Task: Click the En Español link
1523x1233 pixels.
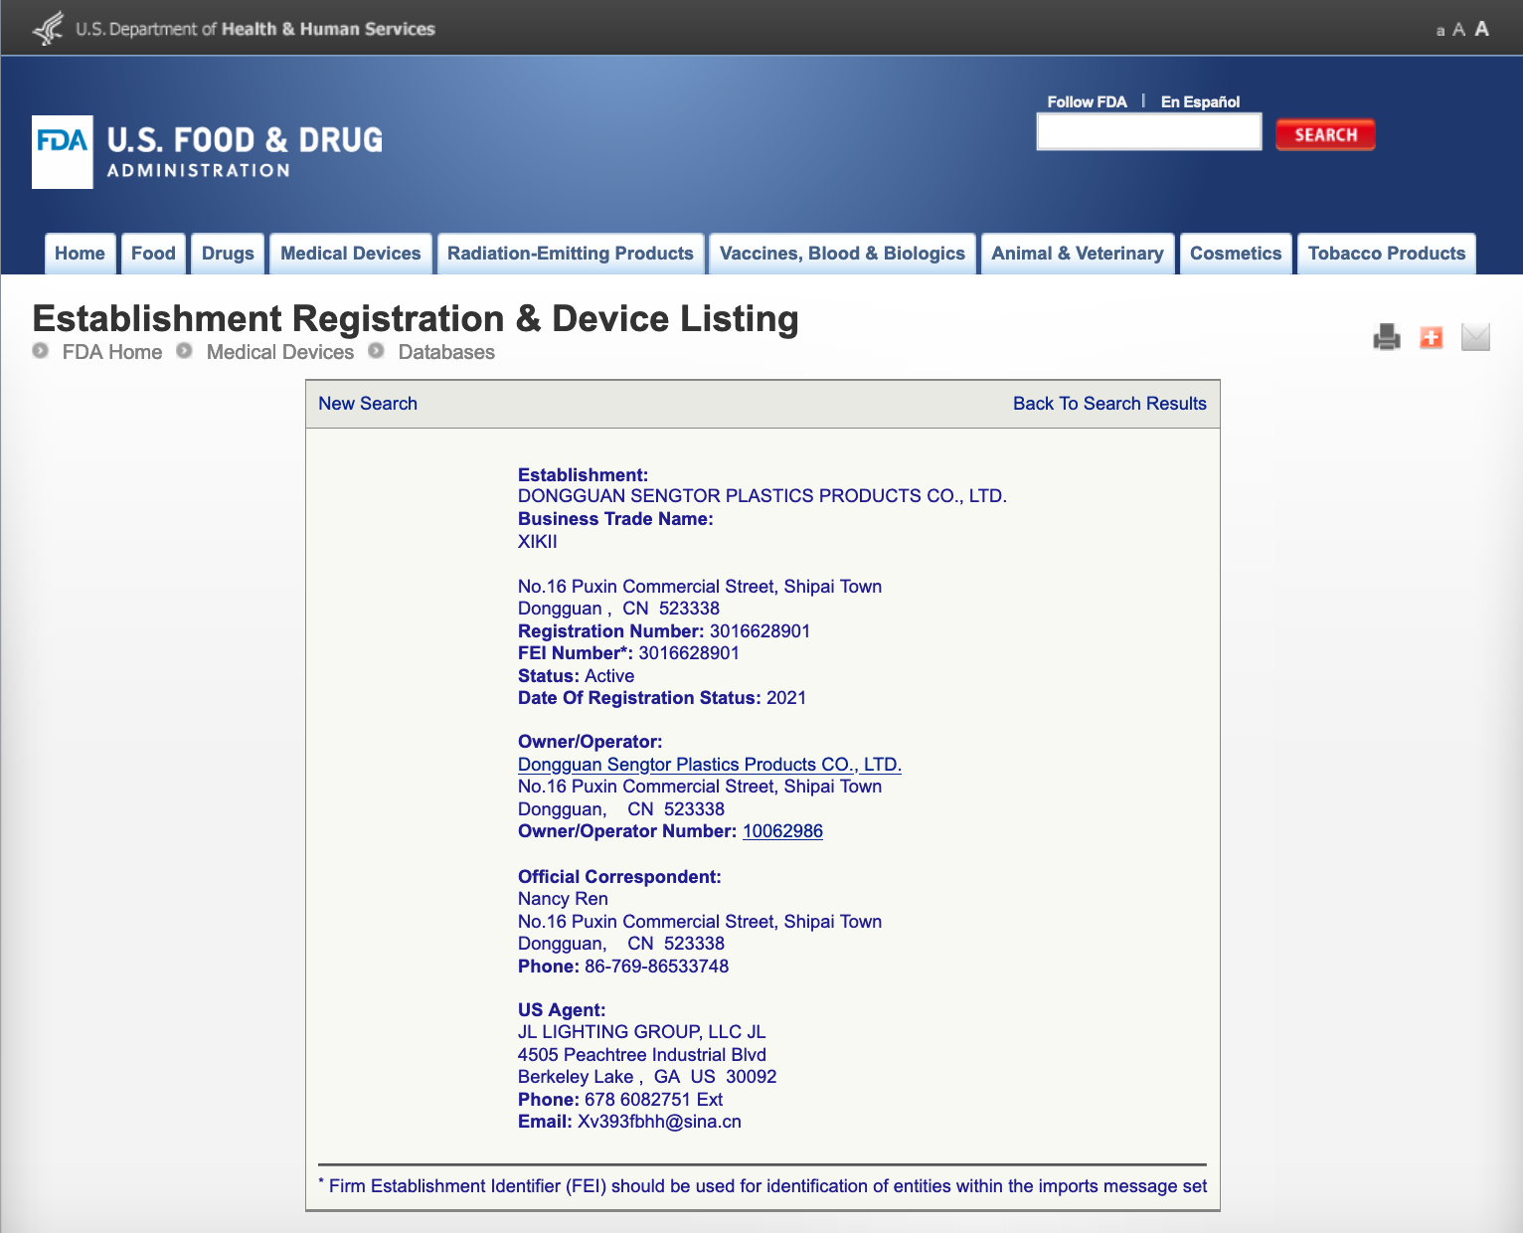Action: click(1200, 101)
